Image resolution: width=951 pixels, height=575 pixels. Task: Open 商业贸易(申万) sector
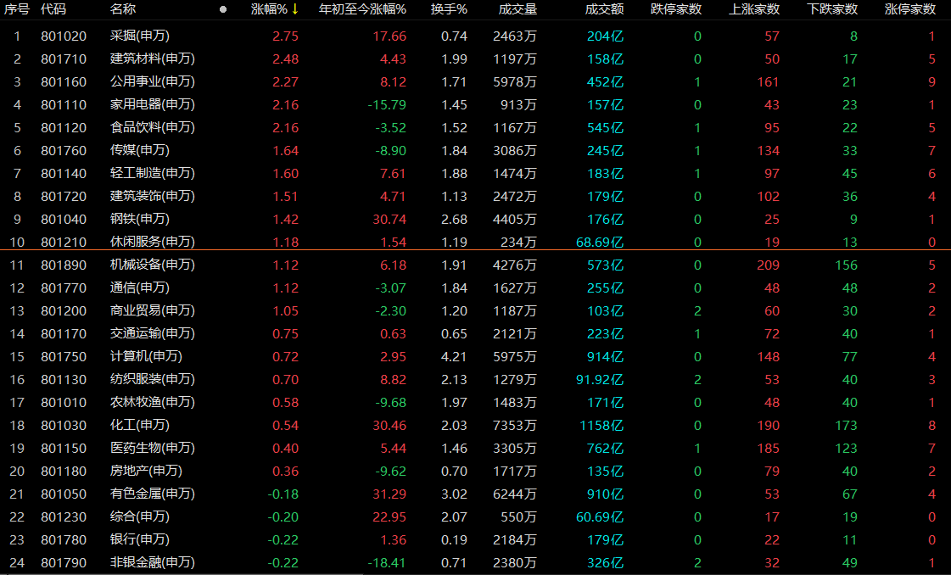153,310
